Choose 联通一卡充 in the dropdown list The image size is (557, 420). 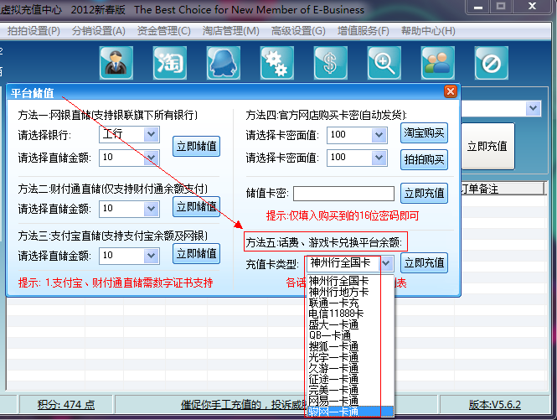pos(334,303)
